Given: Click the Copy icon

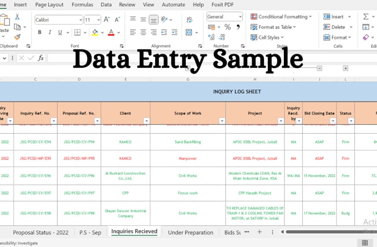Looking at the screenshot, I should click(x=17, y=27).
